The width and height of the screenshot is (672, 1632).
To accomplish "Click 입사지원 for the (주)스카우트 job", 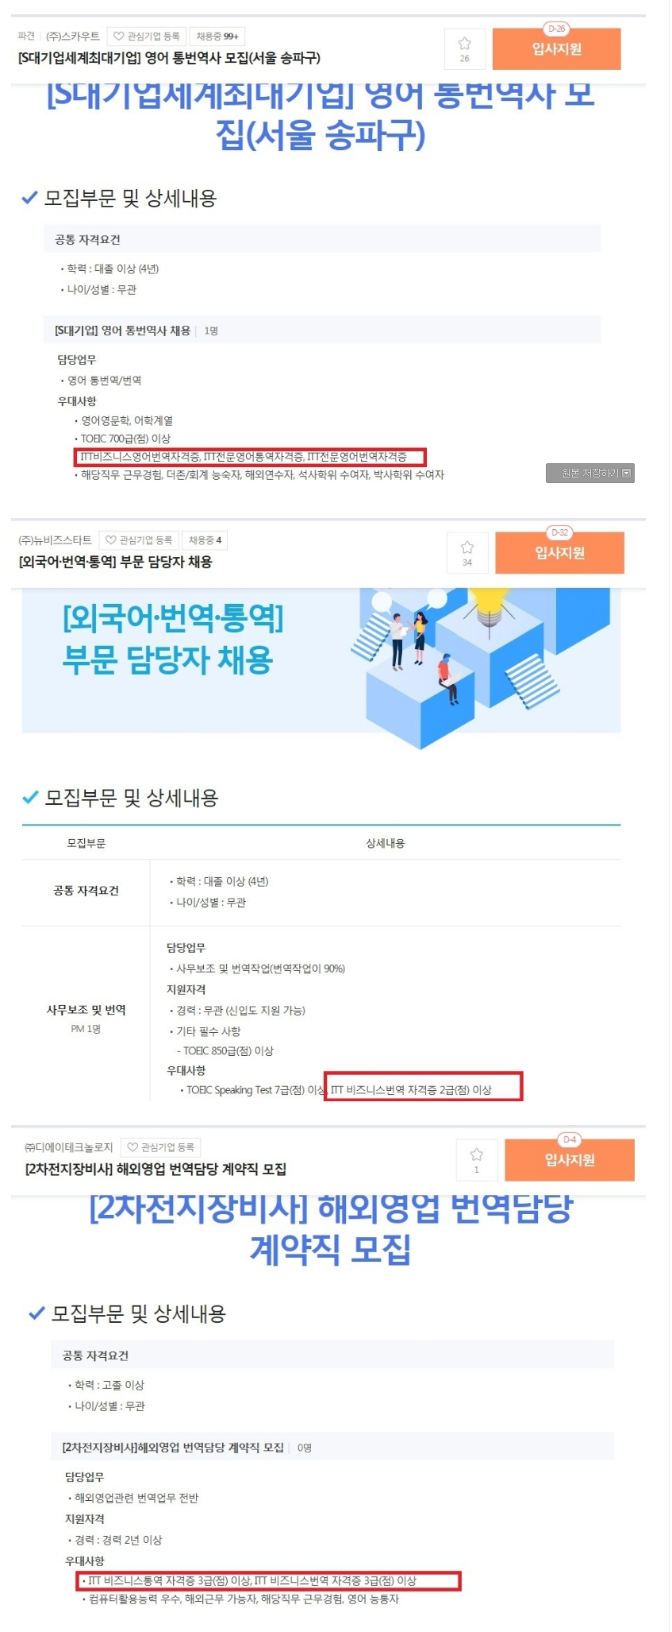I will [556, 49].
